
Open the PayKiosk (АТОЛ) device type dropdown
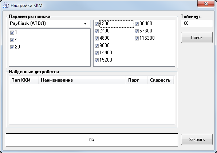[x=50, y=23]
